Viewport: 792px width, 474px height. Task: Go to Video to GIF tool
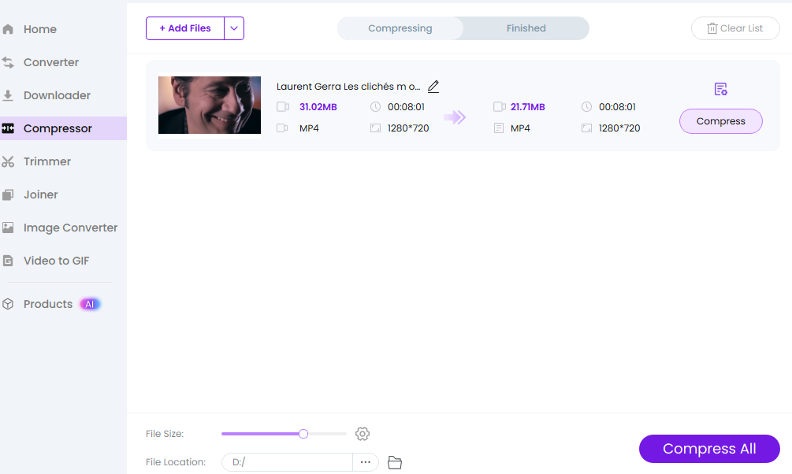click(x=56, y=261)
